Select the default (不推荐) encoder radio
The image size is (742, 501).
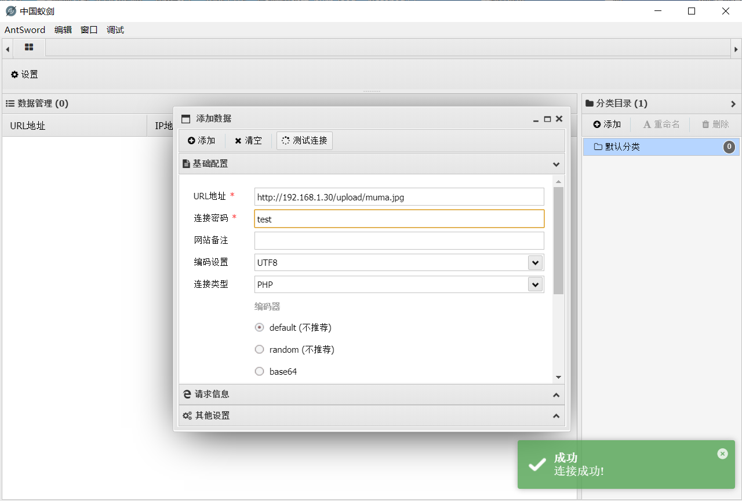[260, 327]
